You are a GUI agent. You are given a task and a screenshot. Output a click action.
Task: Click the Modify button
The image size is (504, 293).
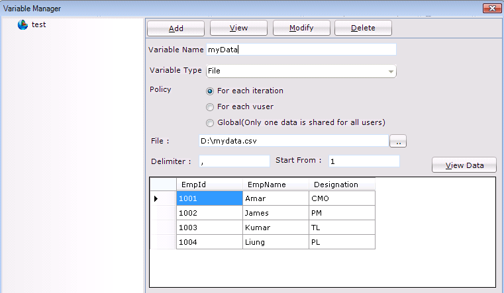click(x=301, y=28)
